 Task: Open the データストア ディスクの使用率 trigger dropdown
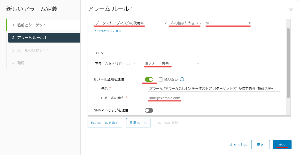click(x=131, y=23)
